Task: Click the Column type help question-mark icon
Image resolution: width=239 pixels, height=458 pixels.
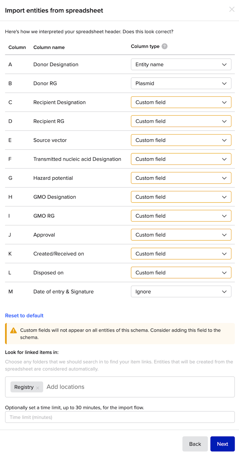Action: (x=164, y=46)
